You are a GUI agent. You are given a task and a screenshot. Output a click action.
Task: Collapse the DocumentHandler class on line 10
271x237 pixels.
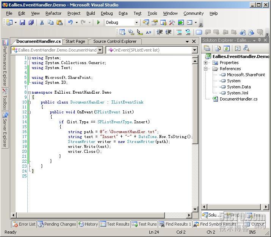tap(30, 102)
